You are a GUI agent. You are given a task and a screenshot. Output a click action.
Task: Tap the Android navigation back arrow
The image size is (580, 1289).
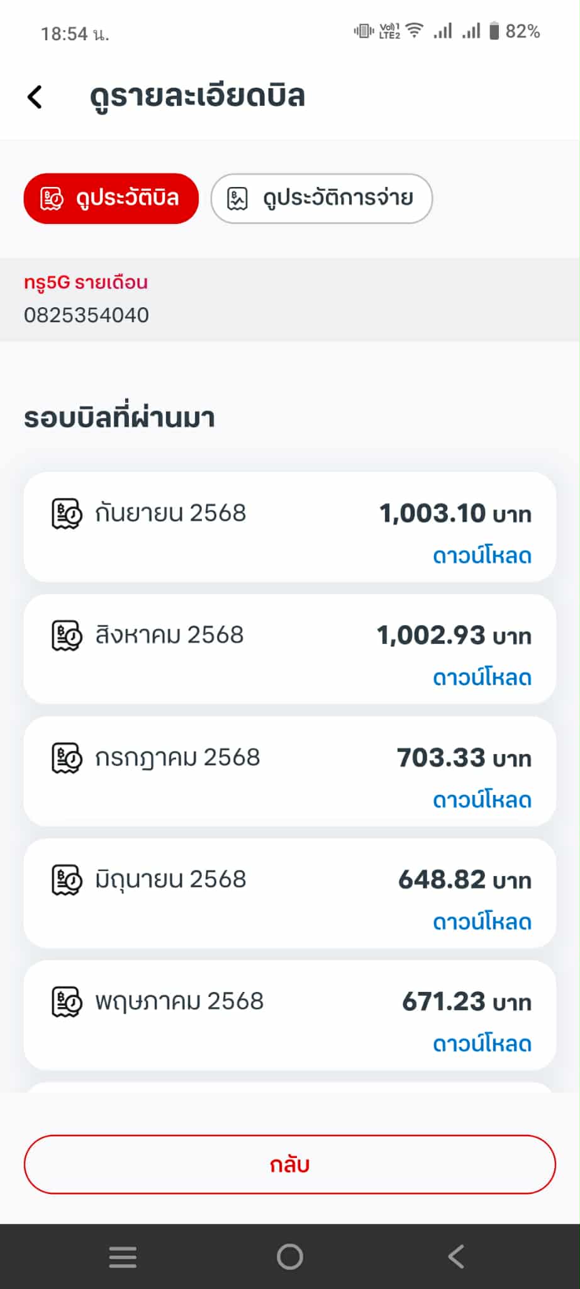click(457, 1257)
